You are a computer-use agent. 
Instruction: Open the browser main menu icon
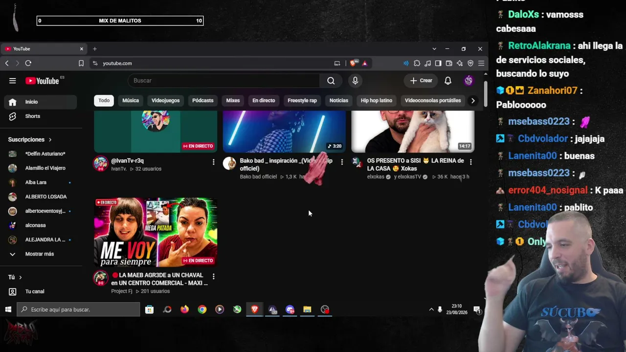pos(481,63)
